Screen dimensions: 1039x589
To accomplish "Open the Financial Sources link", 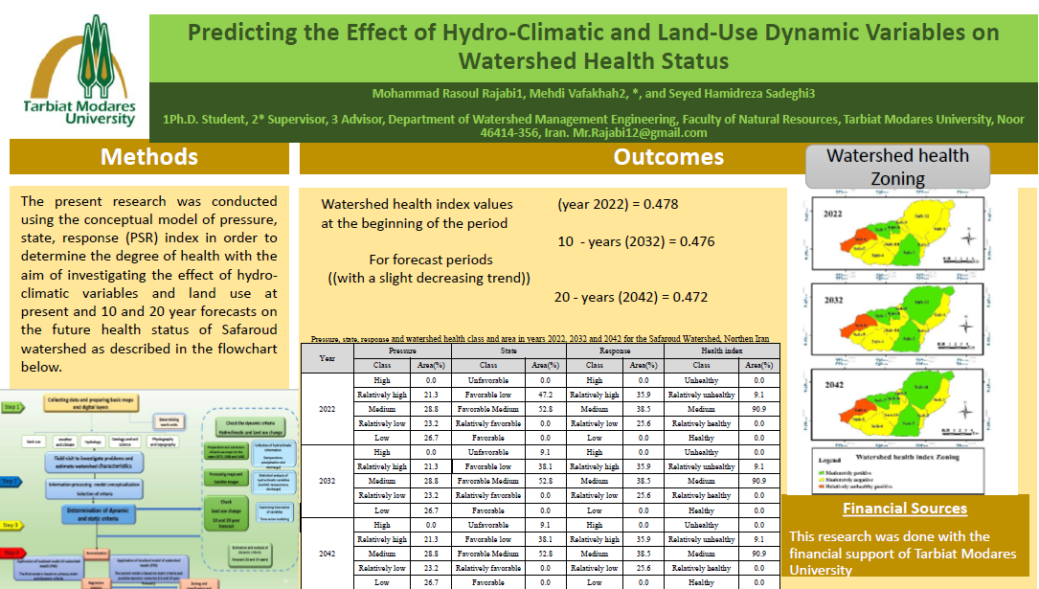I will click(x=905, y=509).
